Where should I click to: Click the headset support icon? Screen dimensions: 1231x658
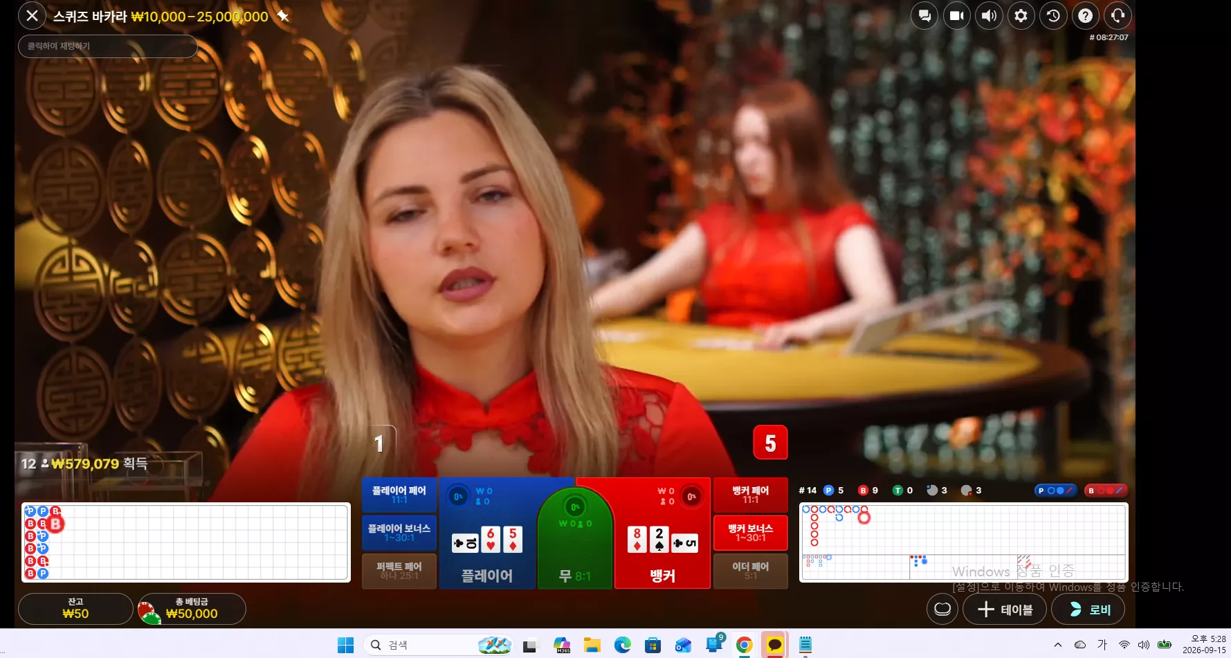click(x=1118, y=15)
